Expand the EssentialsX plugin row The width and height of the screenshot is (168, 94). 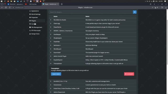click(x=51, y=52)
